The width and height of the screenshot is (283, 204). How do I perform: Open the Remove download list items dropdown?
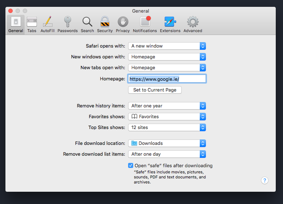[x=167, y=154]
